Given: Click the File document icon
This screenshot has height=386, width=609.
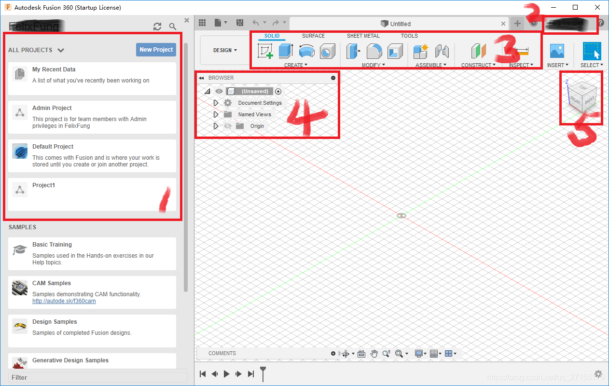Looking at the screenshot, I should click(218, 23).
